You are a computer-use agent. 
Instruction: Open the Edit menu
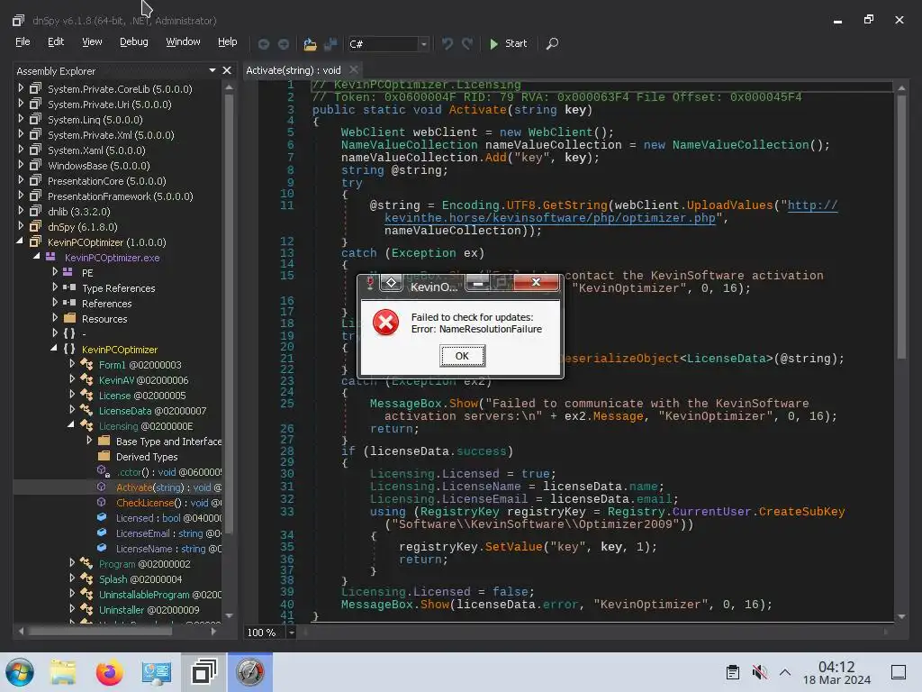pos(56,41)
